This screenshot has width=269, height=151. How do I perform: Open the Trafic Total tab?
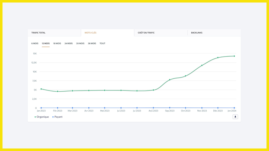(38, 33)
